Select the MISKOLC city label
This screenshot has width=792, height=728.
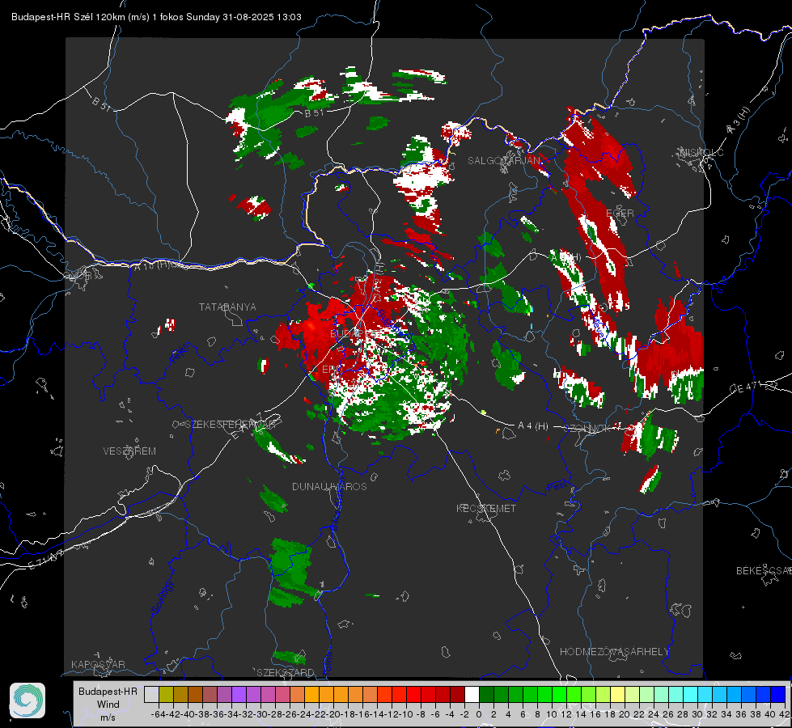coord(701,152)
